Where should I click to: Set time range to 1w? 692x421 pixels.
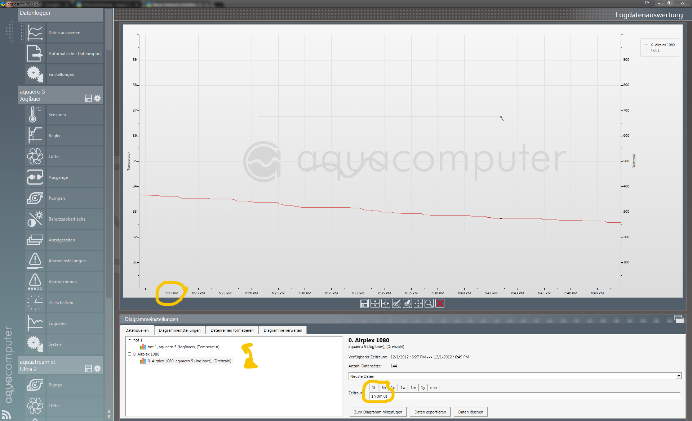(x=403, y=388)
